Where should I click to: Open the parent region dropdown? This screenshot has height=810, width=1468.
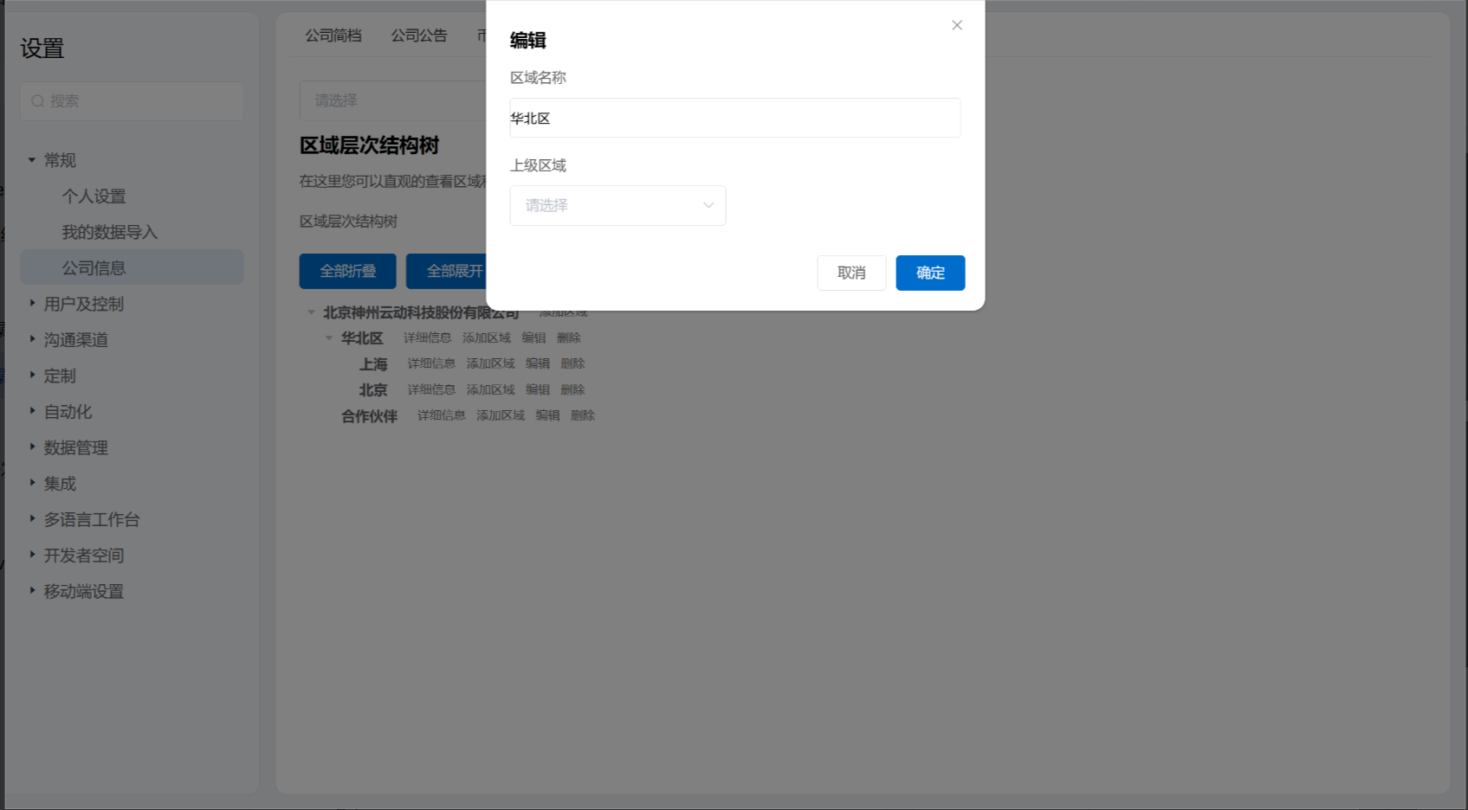618,206
